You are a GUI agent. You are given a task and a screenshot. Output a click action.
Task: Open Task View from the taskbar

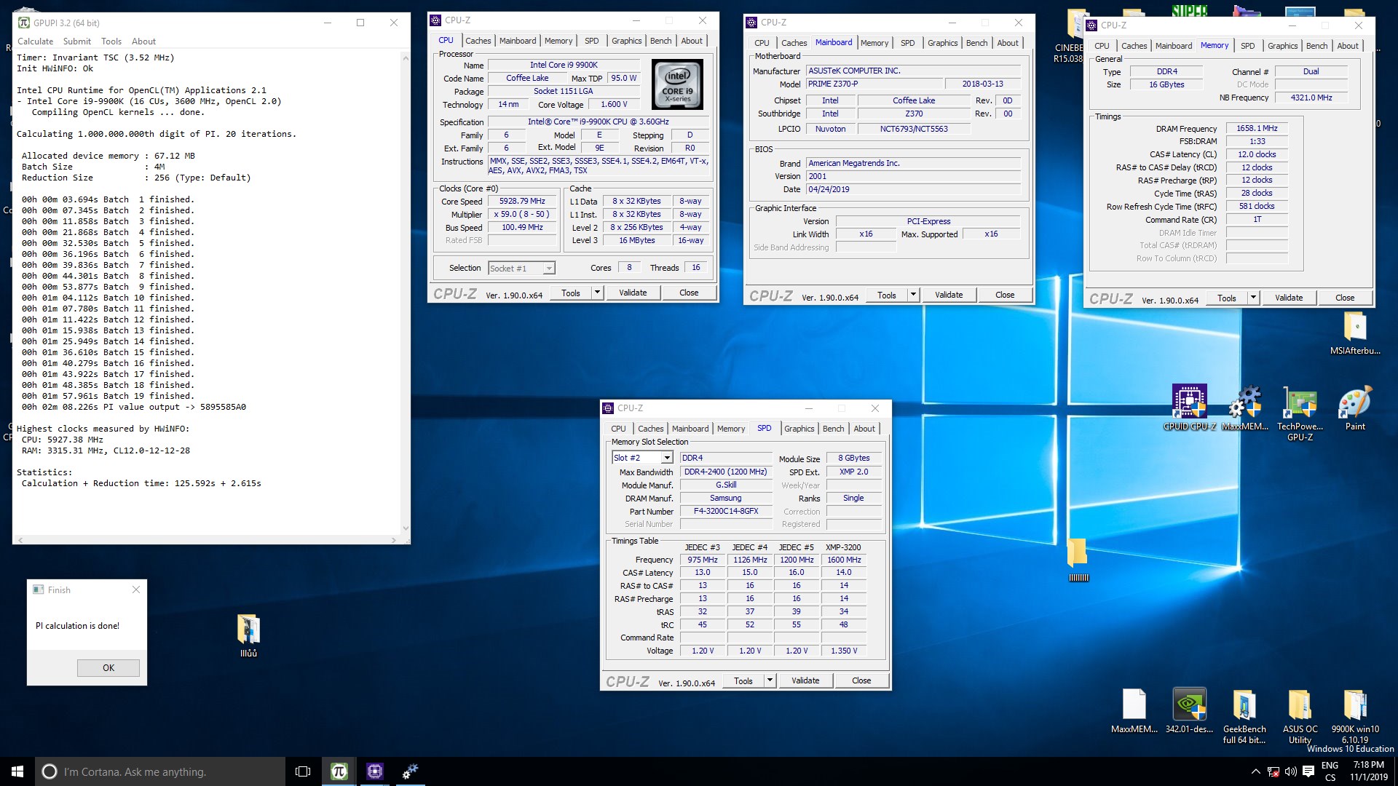(303, 771)
